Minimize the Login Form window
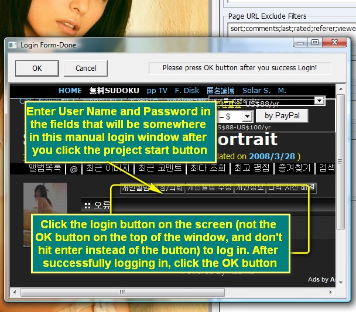The width and height of the screenshot is (356, 312). pyautogui.click(x=300, y=42)
